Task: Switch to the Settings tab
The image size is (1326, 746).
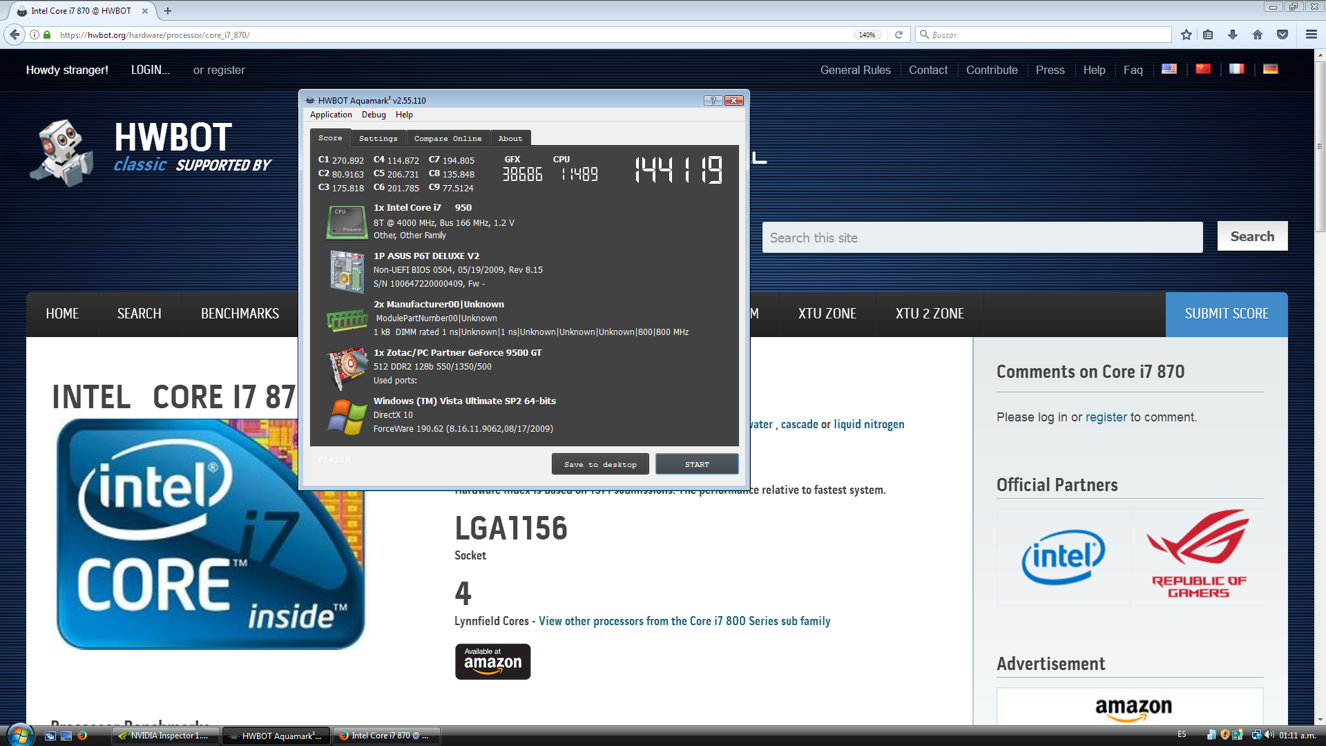Action: [x=378, y=138]
